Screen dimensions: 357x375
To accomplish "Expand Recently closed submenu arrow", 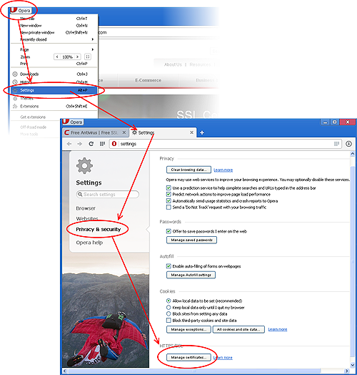I will click(93, 39).
